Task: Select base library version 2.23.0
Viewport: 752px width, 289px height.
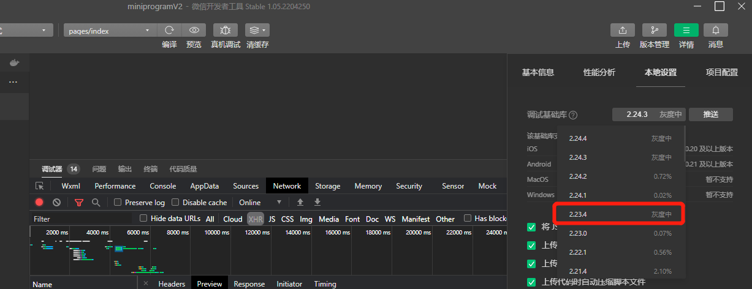Action: pos(621,233)
